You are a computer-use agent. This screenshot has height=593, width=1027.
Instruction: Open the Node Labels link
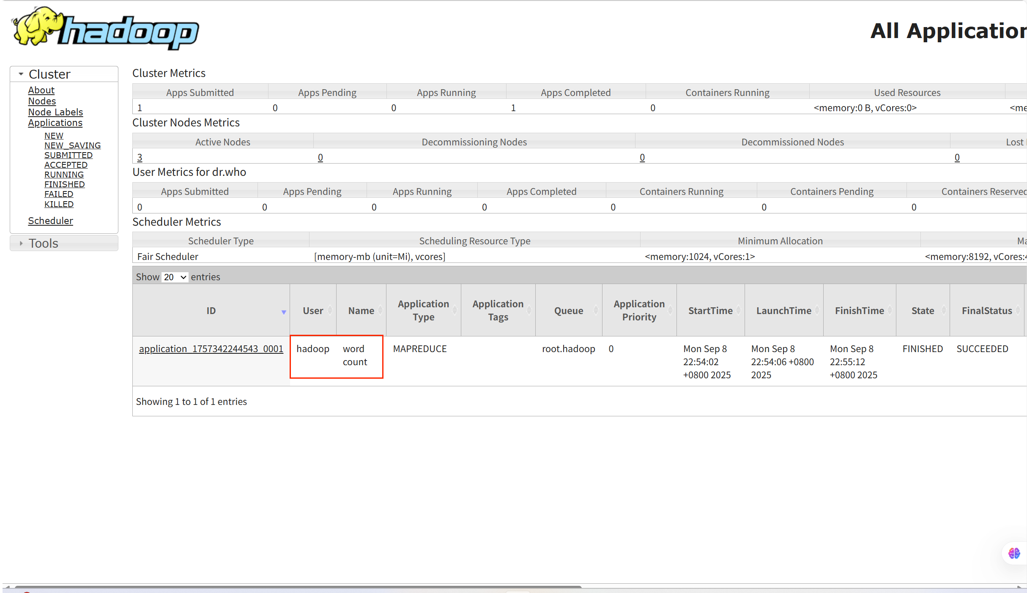click(55, 112)
